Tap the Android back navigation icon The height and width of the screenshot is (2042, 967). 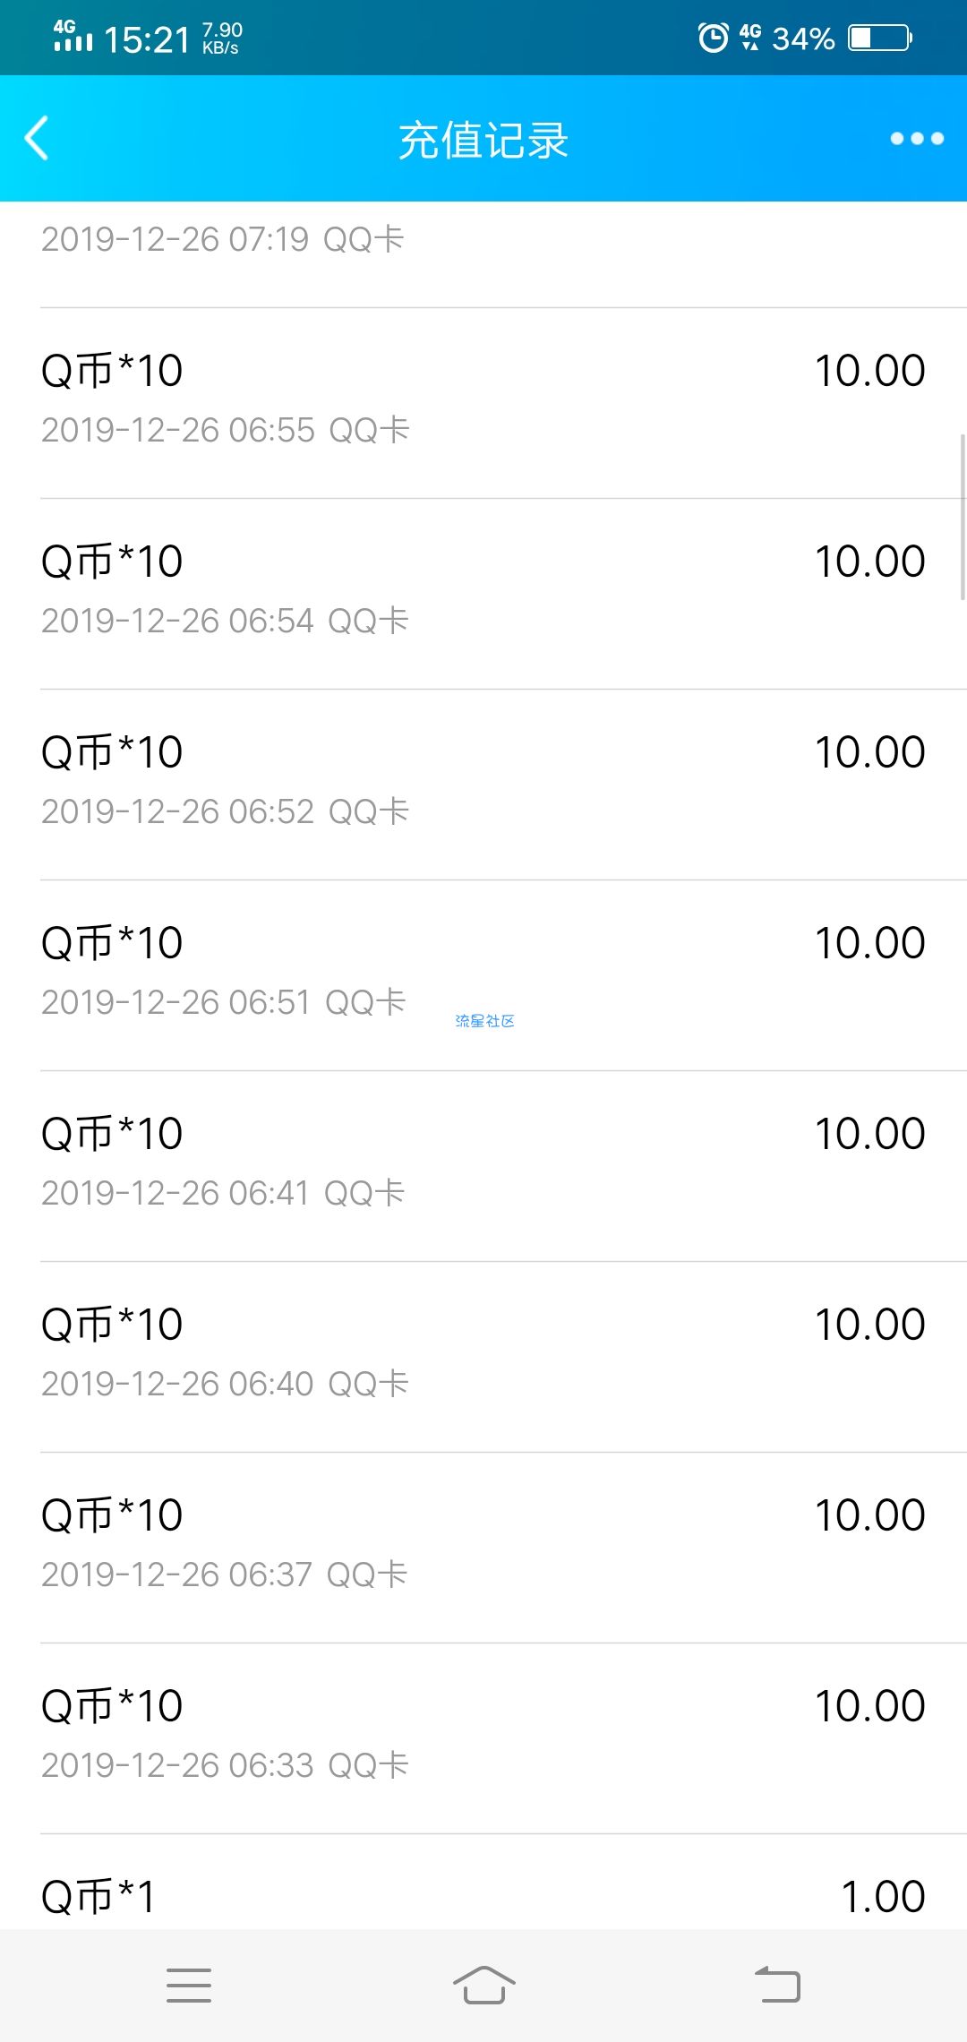pyautogui.click(x=777, y=1985)
